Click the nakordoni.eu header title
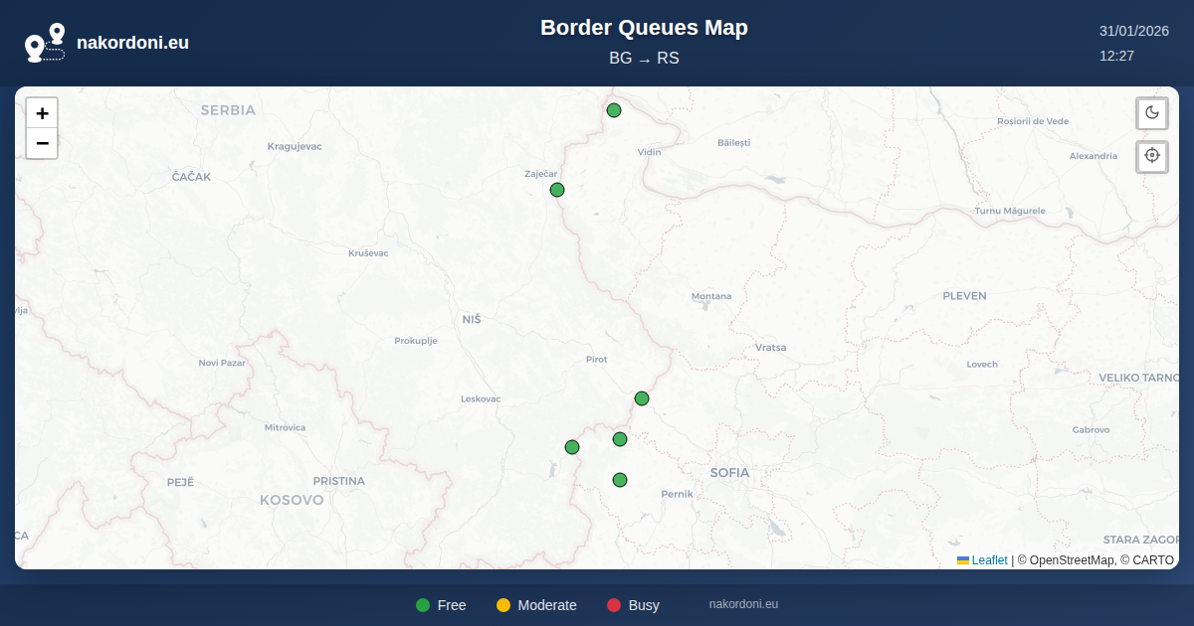The height and width of the screenshot is (626, 1194). pos(132,43)
